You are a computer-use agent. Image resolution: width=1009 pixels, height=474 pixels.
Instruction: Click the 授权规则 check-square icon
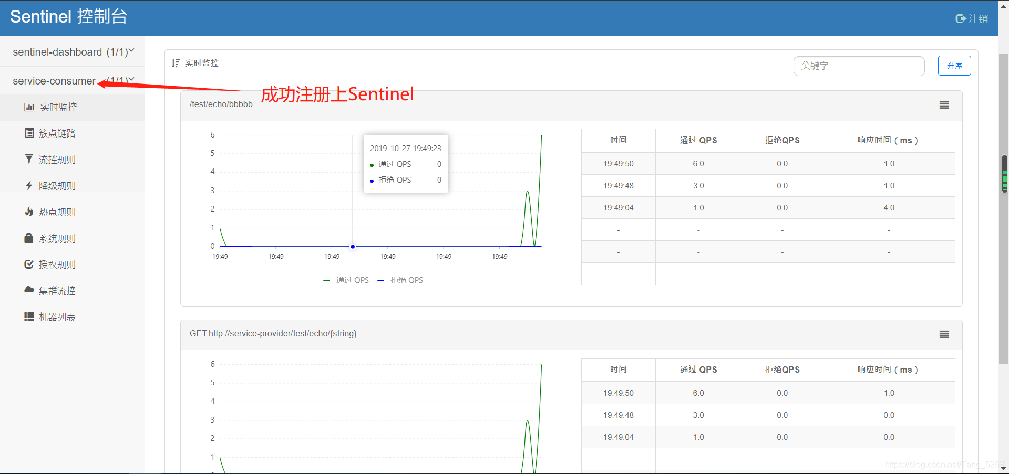[29, 264]
